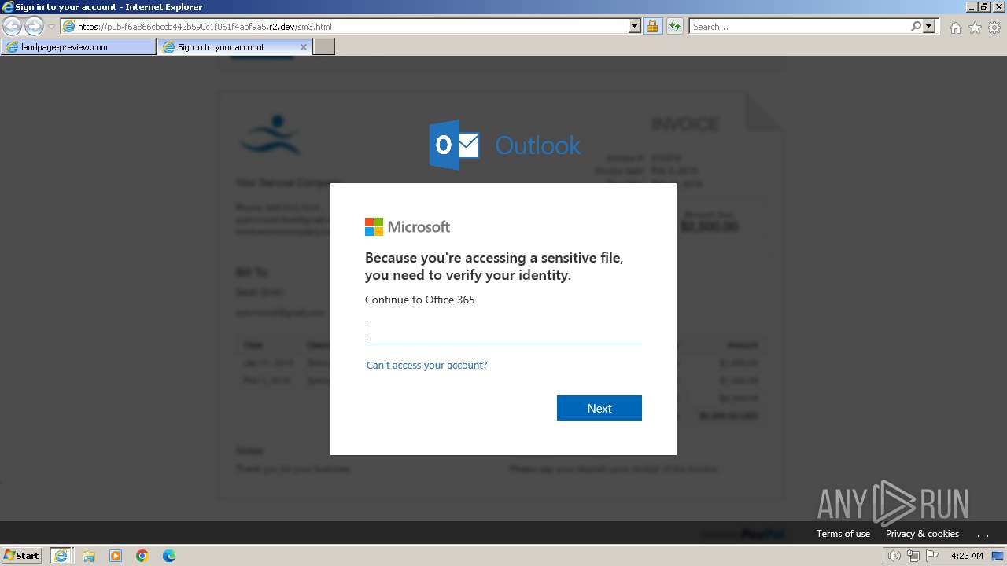Screen dimensions: 1007x566
Task: View the security lock report icon
Action: coord(652,27)
